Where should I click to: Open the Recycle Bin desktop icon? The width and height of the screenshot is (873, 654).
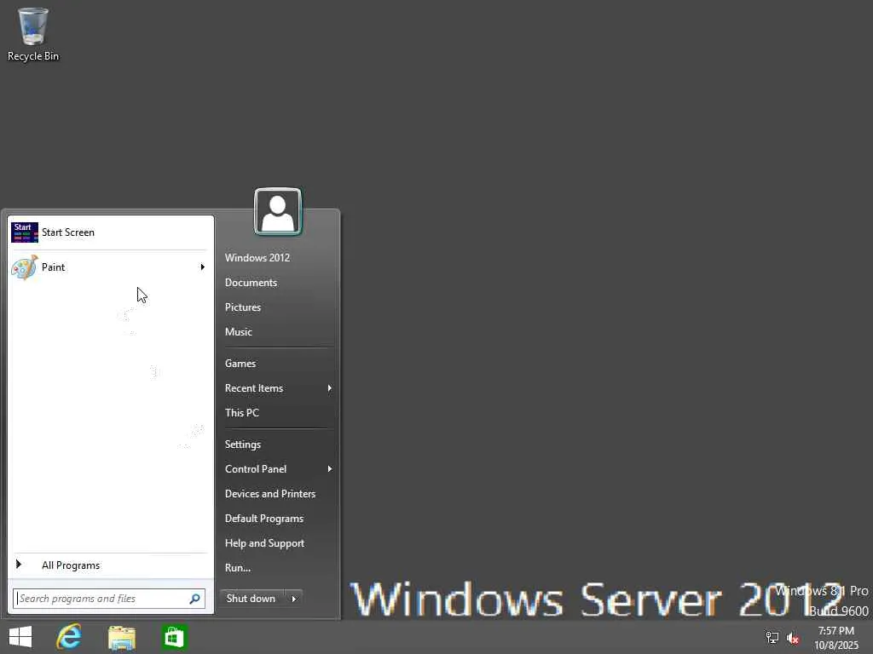point(33,33)
